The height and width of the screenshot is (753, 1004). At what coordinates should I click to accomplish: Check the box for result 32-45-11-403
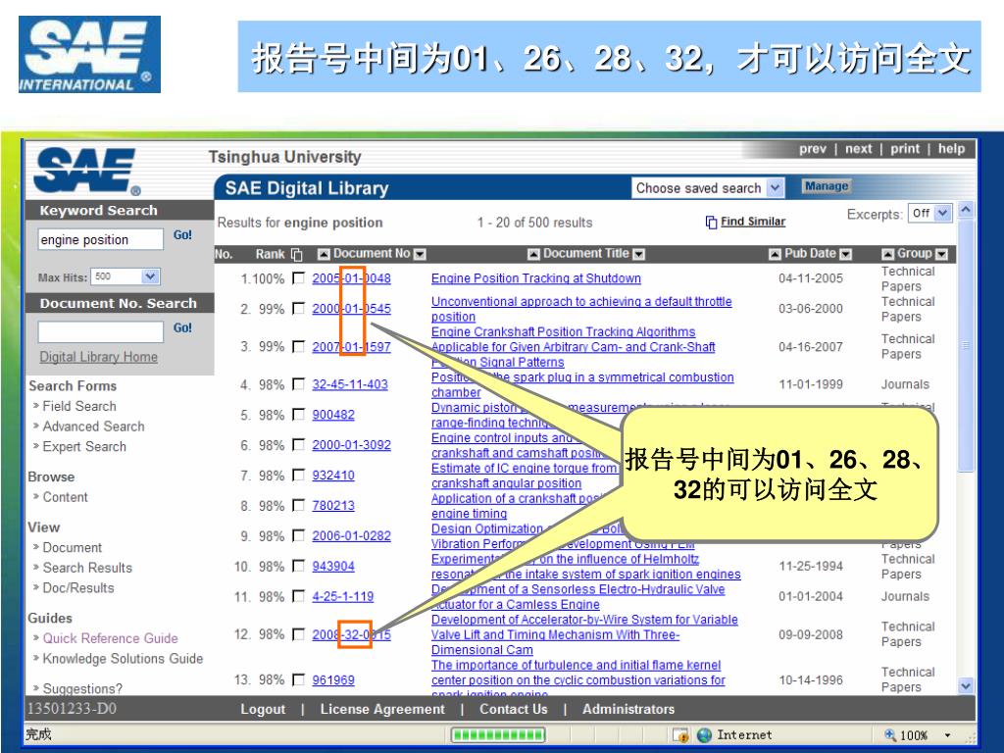(298, 384)
